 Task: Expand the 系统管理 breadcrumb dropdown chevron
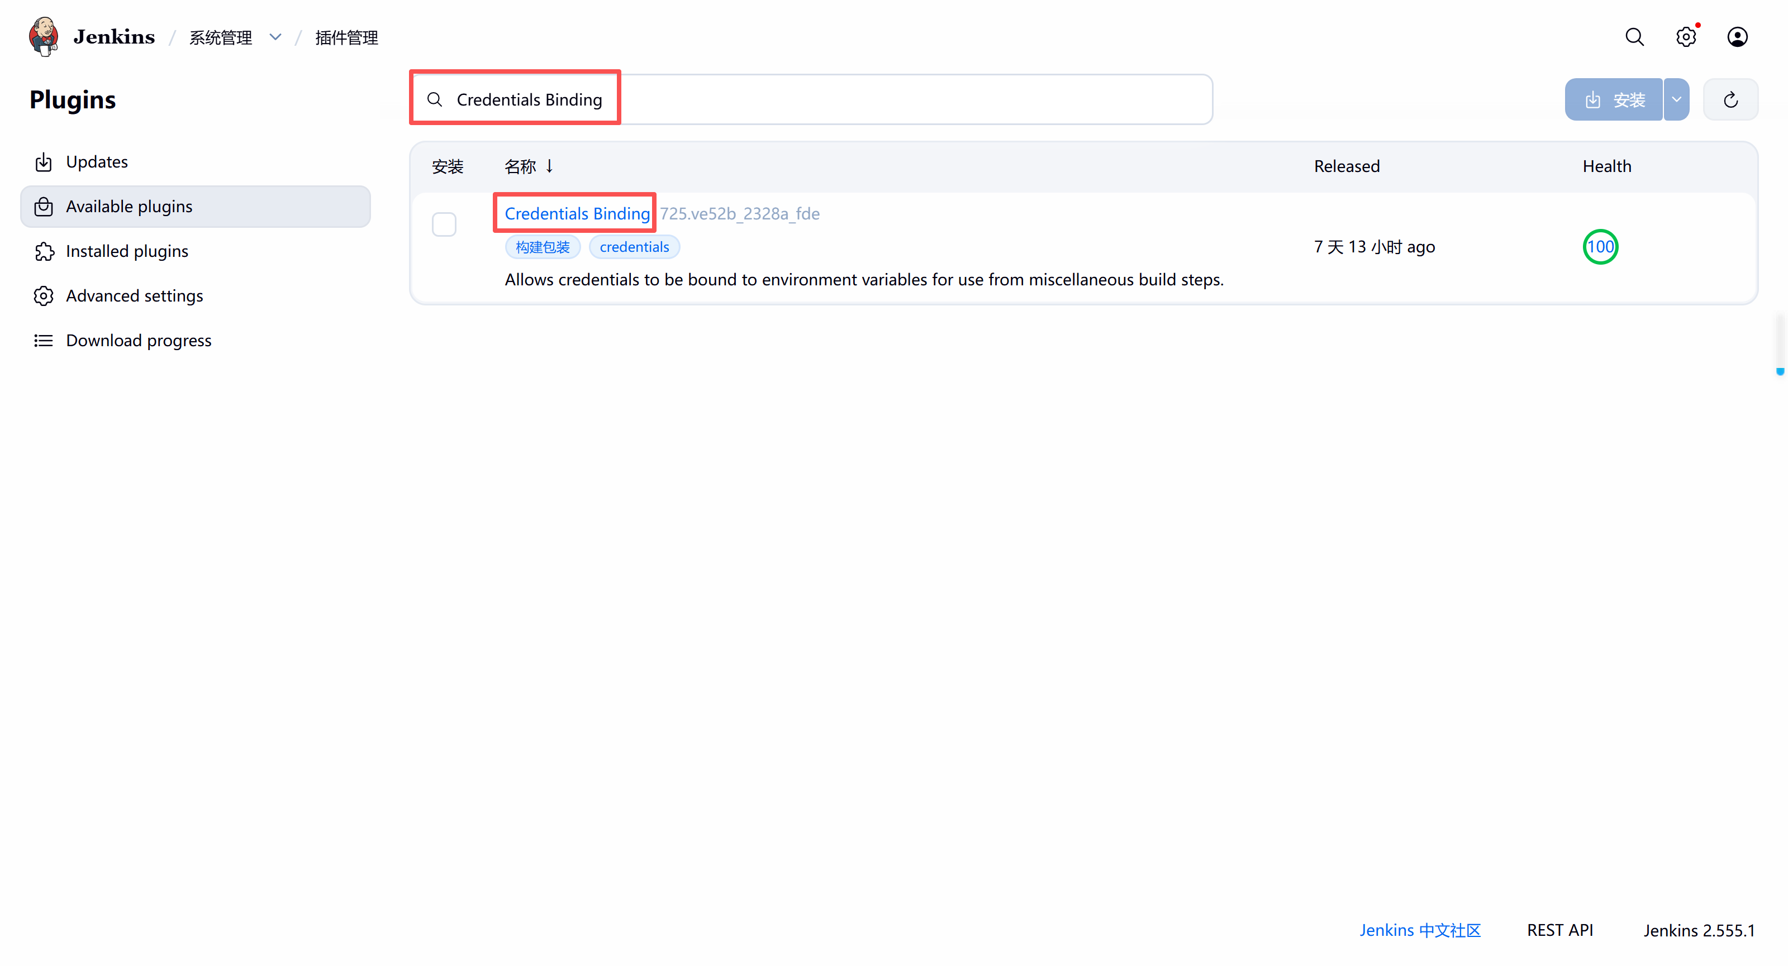(275, 37)
